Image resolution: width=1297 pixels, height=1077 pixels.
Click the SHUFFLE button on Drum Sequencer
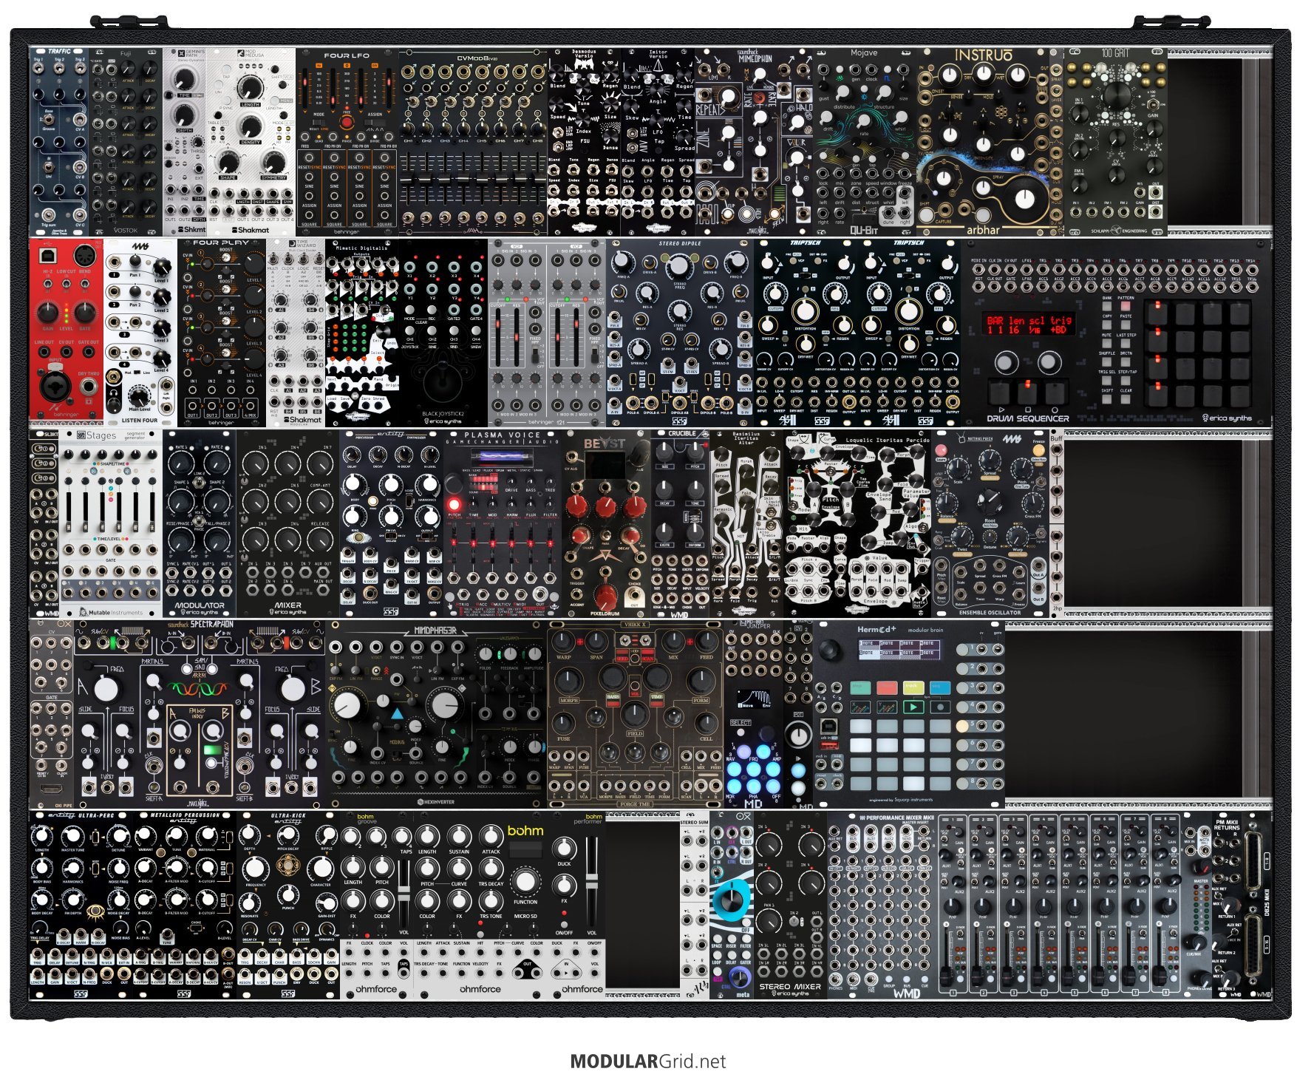click(1107, 362)
